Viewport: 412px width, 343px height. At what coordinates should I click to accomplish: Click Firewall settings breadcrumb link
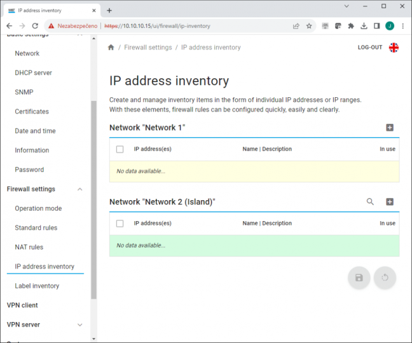tap(148, 47)
